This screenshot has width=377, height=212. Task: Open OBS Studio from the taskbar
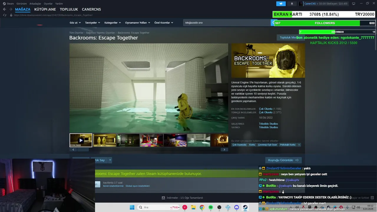(x=219, y=207)
